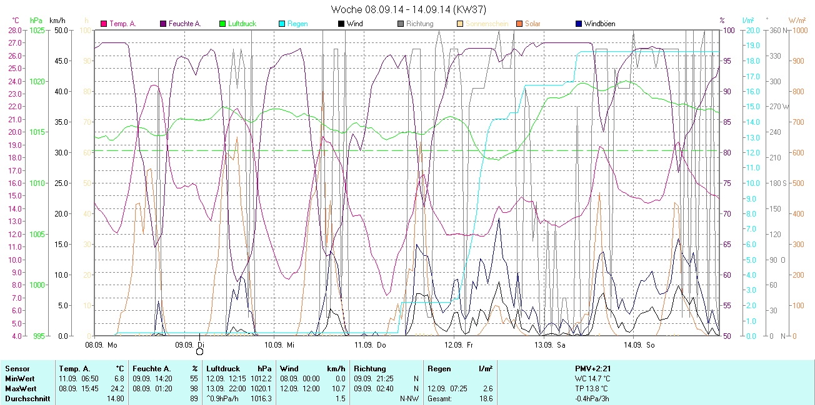Image resolution: width=815 pixels, height=405 pixels.
Task: Pick the pale Sonnenschein legend swatch
Action: [x=460, y=24]
